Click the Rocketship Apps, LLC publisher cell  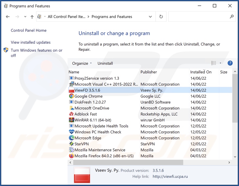pyautogui.click(x=159, y=114)
